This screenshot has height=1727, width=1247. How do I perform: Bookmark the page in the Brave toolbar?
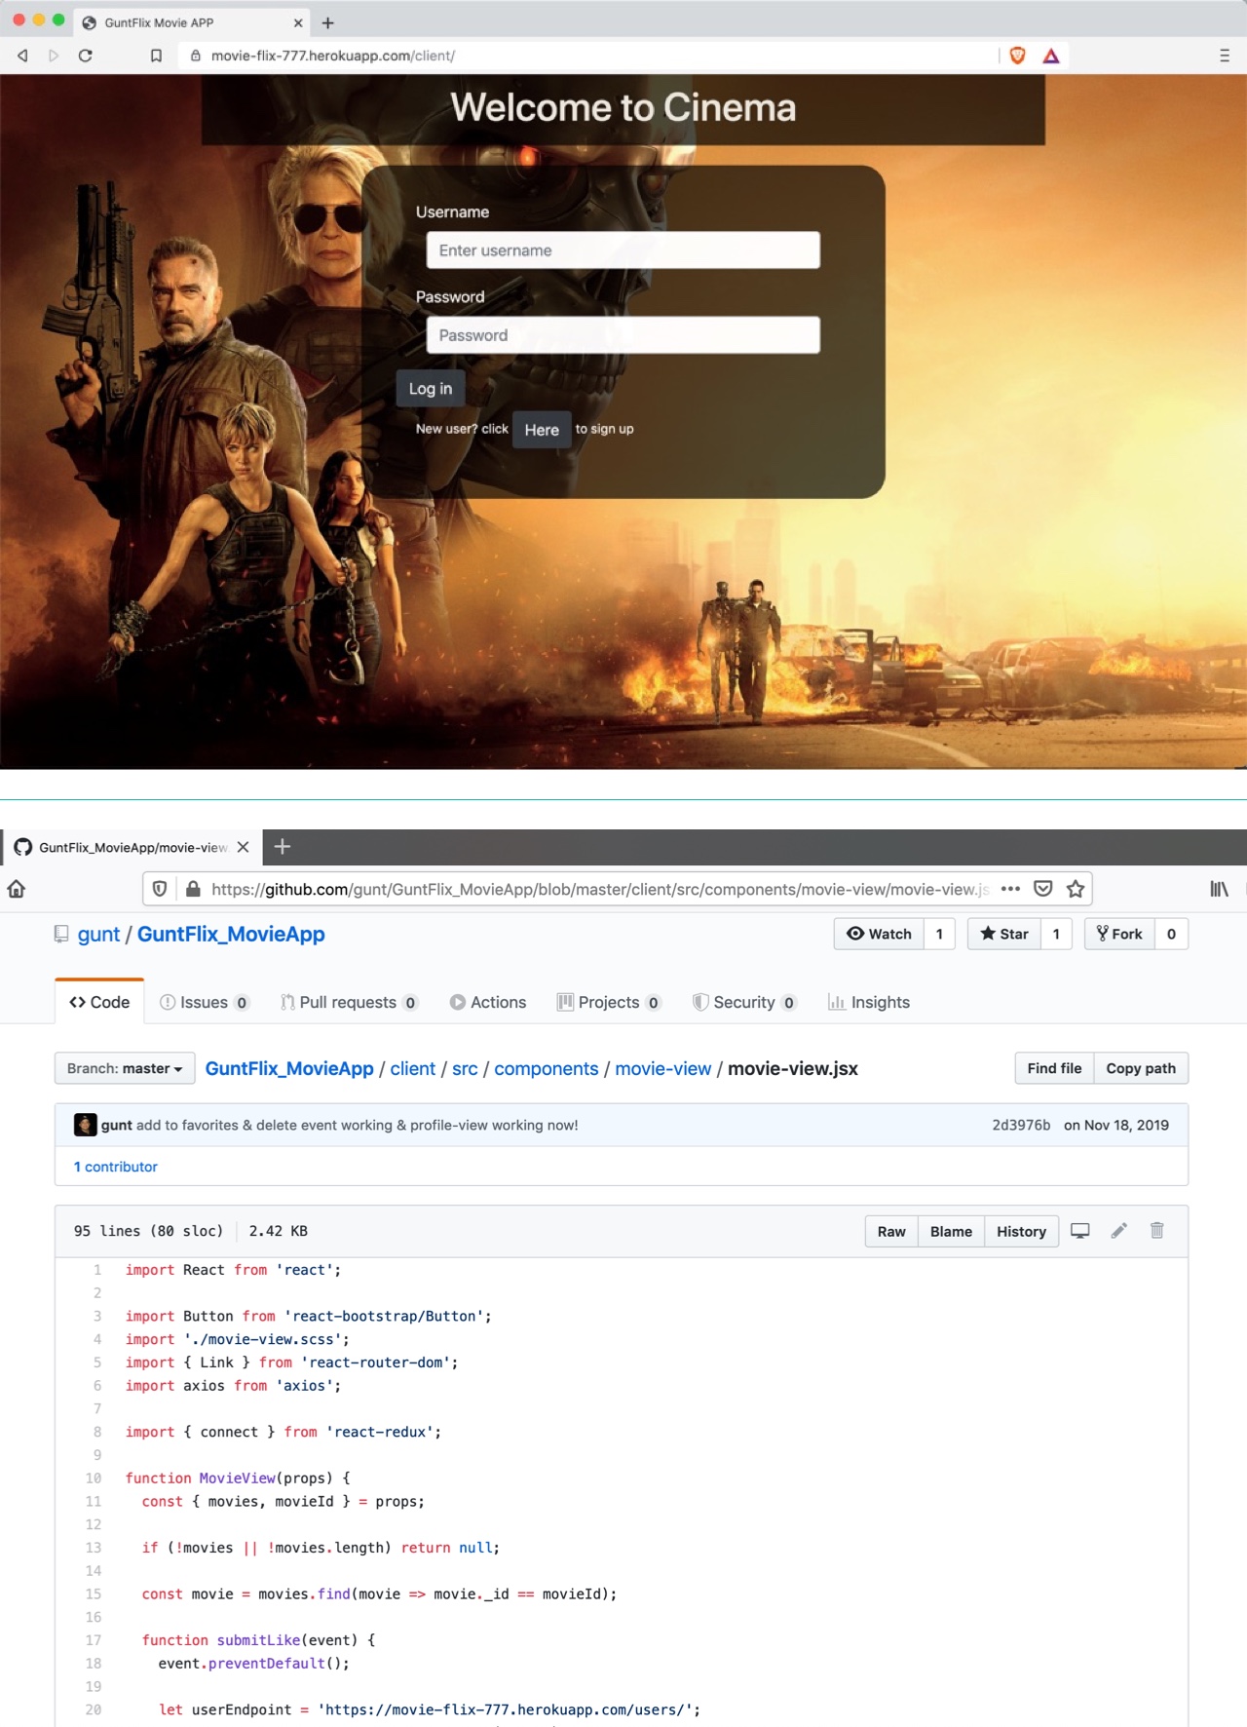(x=156, y=56)
